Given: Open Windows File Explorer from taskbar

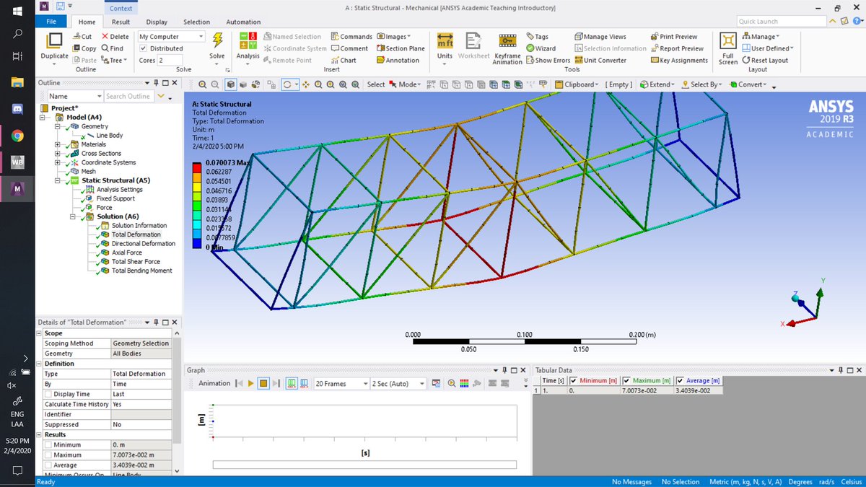Looking at the screenshot, I should coord(17,82).
